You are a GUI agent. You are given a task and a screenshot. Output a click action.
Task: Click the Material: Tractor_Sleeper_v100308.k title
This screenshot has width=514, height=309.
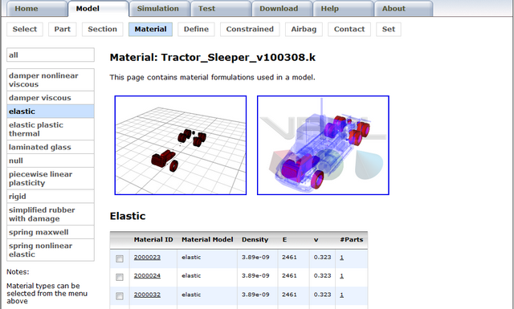(x=212, y=58)
